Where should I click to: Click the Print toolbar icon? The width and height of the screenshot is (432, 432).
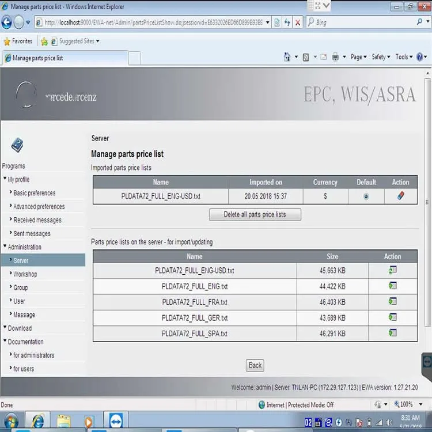coord(335,57)
